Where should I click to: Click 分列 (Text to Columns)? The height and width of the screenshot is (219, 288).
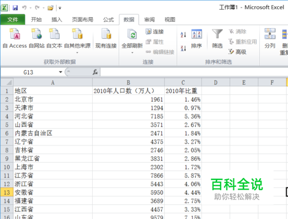point(270,39)
